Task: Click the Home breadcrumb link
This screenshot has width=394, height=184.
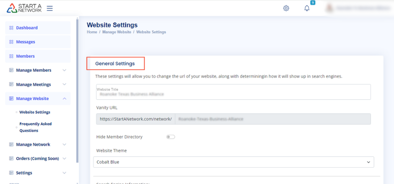Action: point(92,32)
